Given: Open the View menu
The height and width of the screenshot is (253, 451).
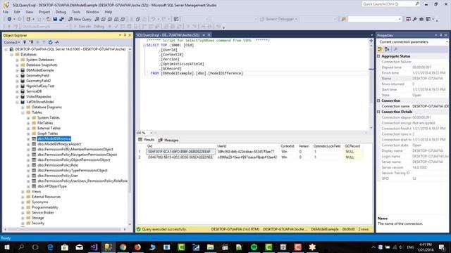Looking at the screenshot, I should (30, 12).
